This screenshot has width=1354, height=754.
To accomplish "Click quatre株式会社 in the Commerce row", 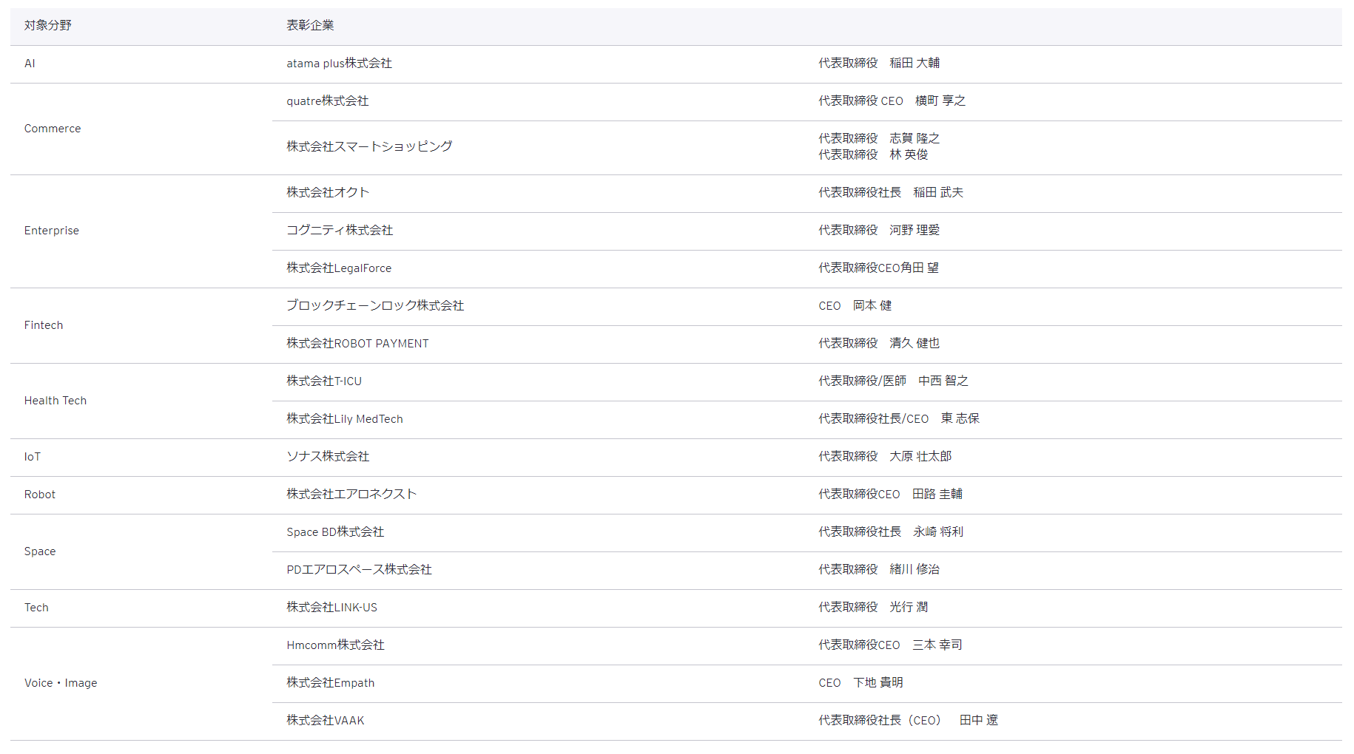I will (327, 101).
